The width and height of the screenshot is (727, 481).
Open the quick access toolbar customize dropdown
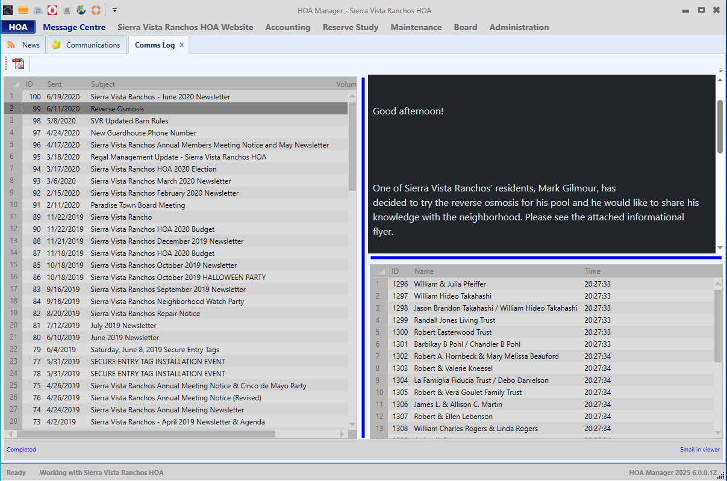[x=114, y=10]
